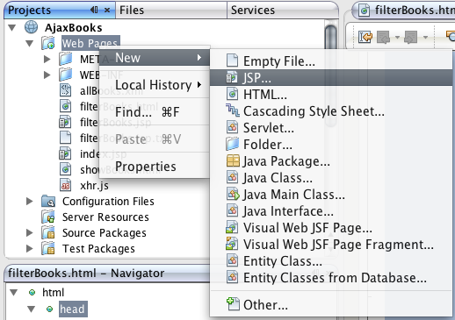Viewport: 455px width, 320px height.
Task: Click the Server Resources folder icon
Action: (48, 217)
